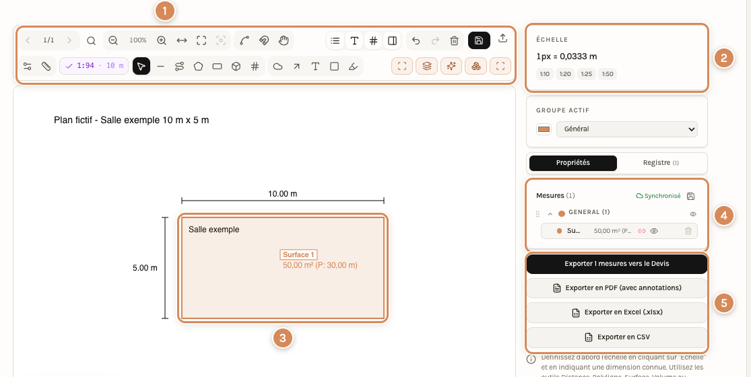Toggle side panel layout icon

point(392,40)
